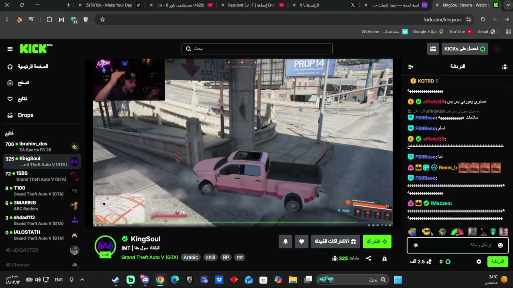This screenshot has width=513, height=288.
Task: Select the RP tag
Action: [226, 258]
